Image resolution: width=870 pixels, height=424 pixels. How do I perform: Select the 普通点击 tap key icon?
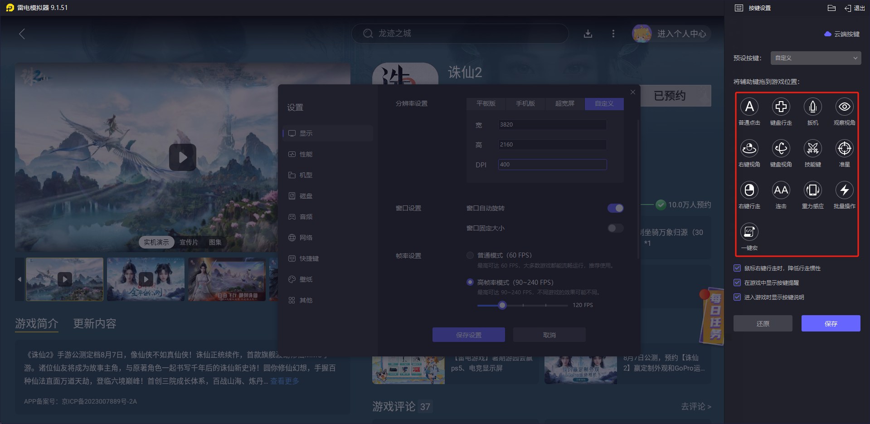pos(749,107)
